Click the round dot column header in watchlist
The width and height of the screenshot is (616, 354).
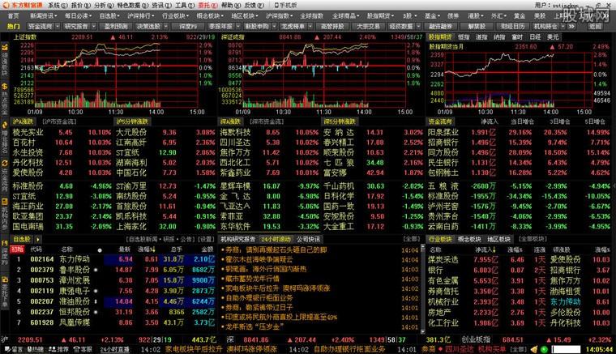[x=100, y=250]
